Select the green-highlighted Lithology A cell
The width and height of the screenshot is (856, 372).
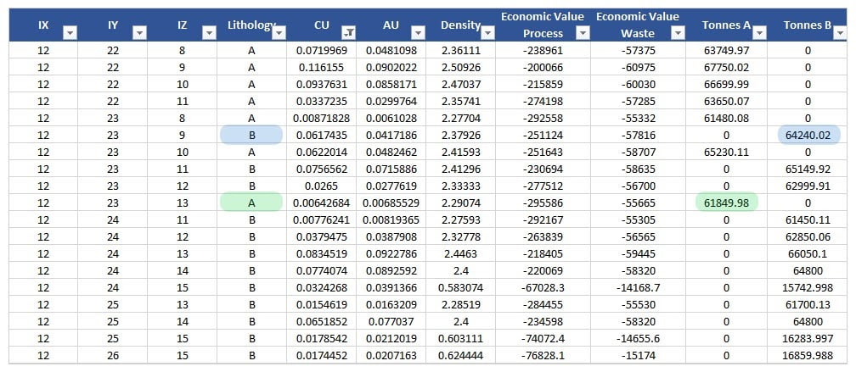click(251, 203)
